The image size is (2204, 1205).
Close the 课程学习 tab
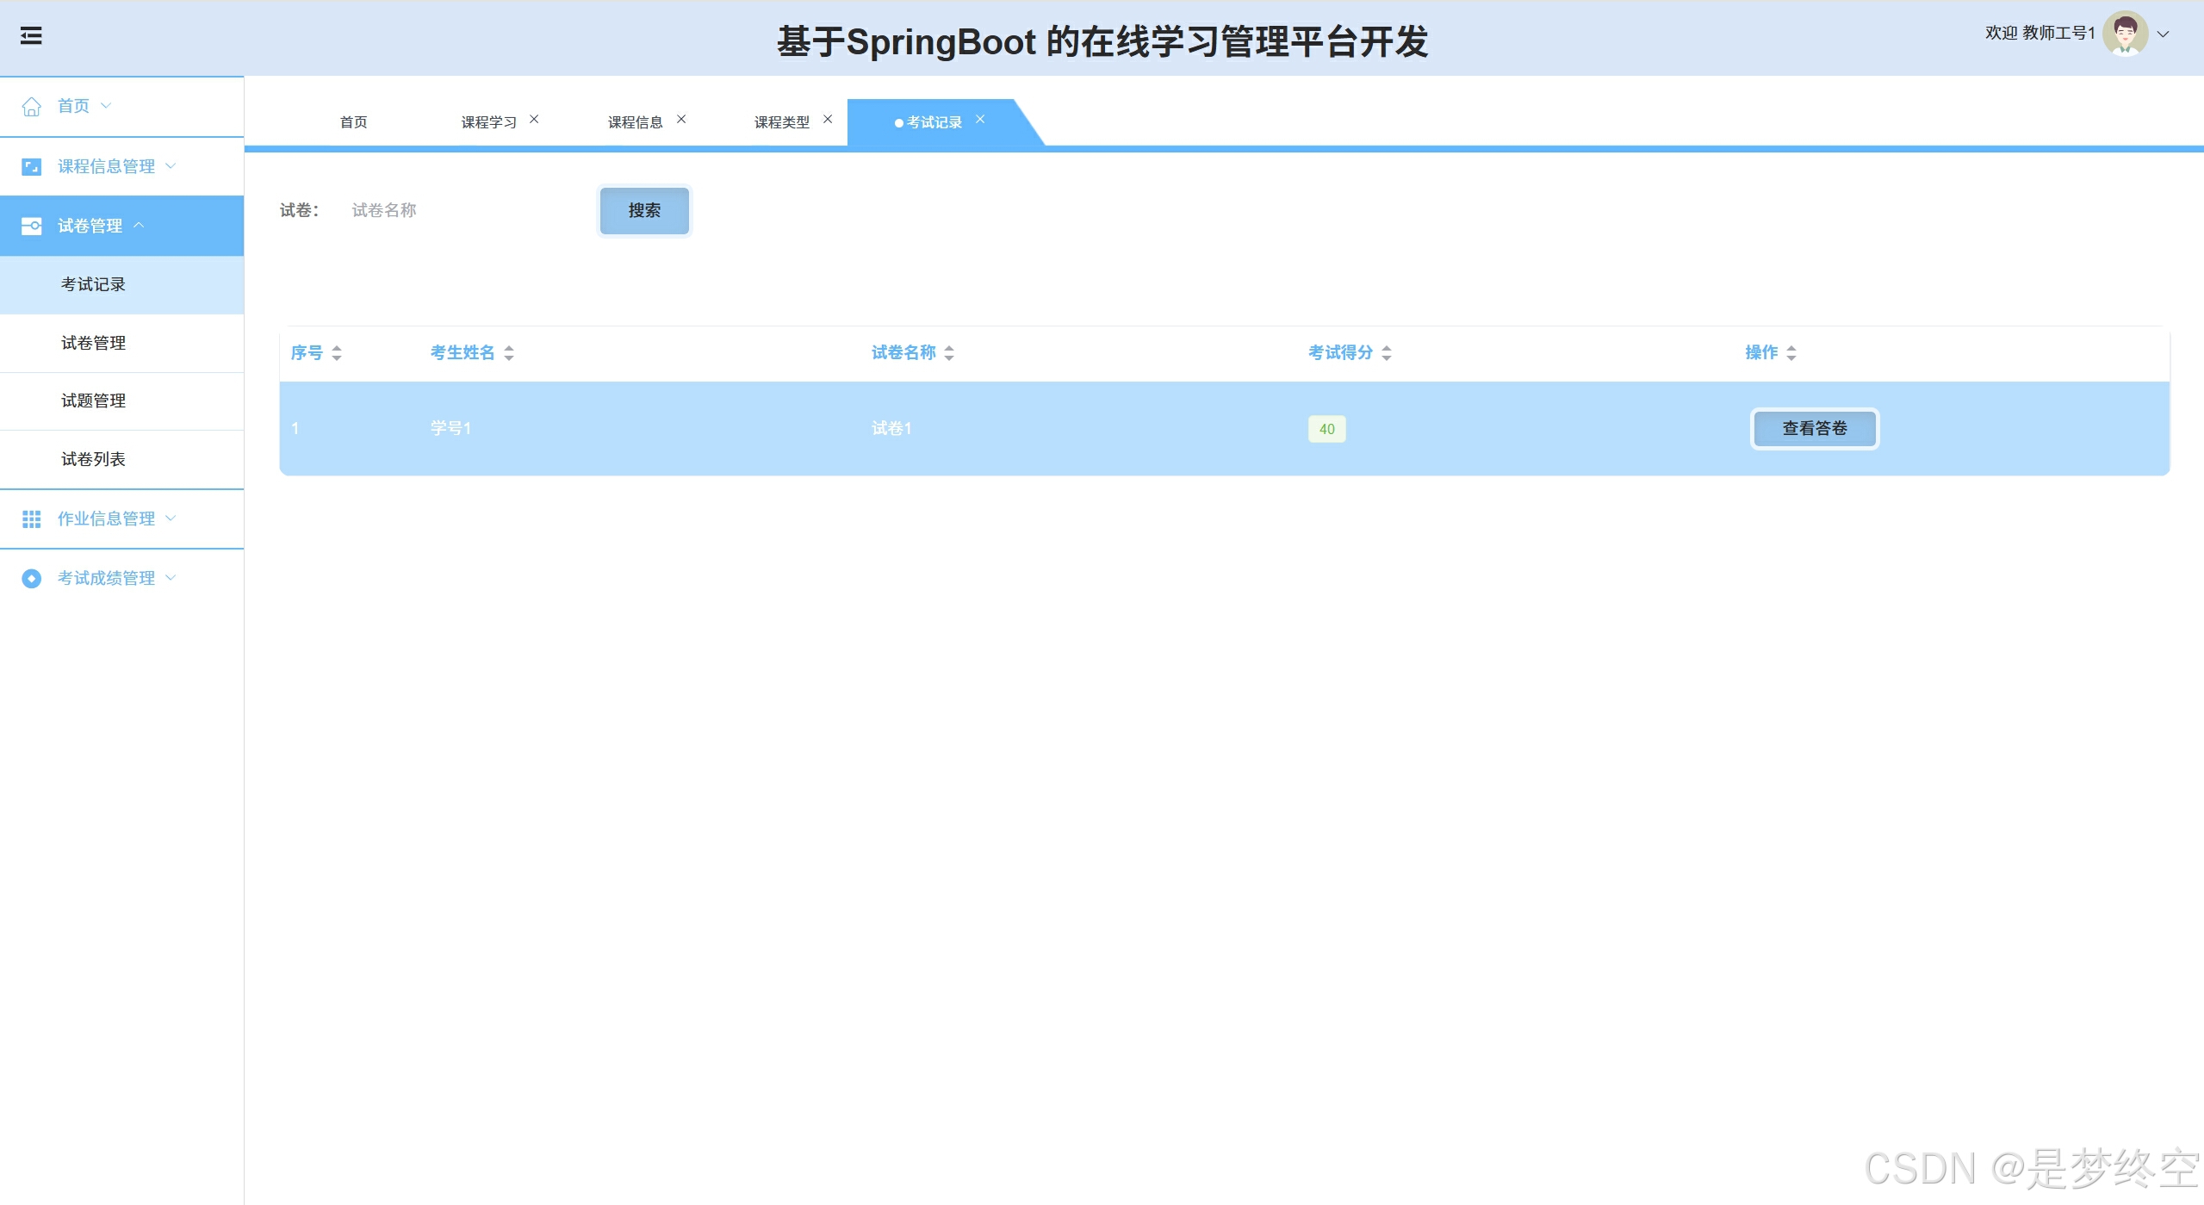pos(534,120)
